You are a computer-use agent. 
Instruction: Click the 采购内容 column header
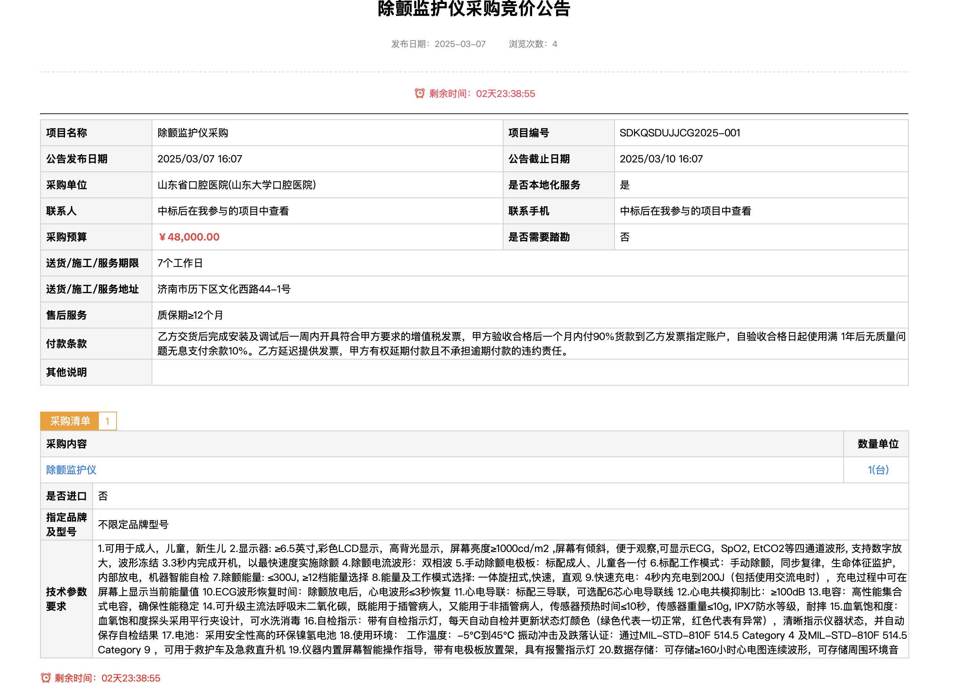(442, 444)
